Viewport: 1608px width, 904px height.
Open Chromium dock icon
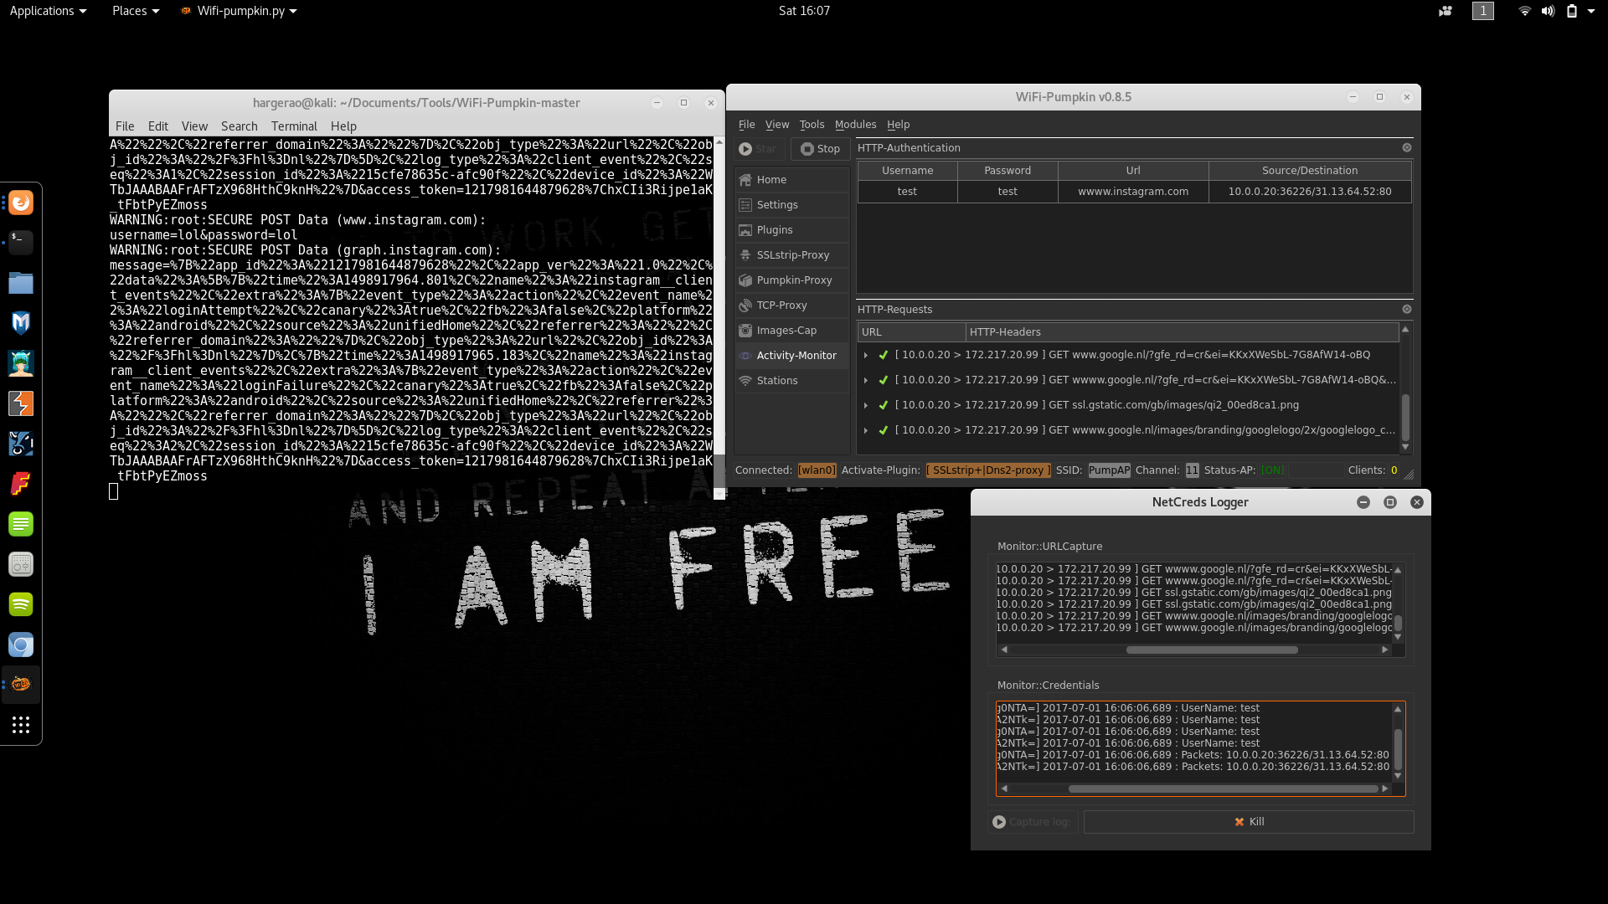click(x=21, y=645)
